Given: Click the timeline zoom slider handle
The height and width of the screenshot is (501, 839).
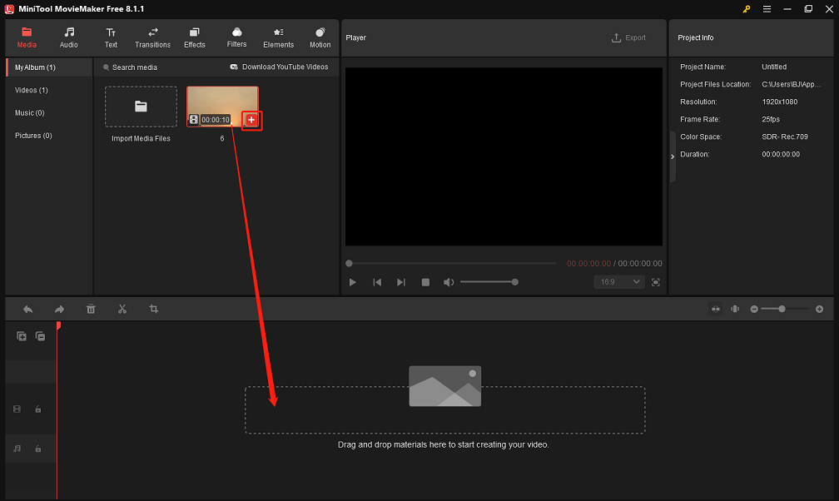Looking at the screenshot, I should tap(782, 309).
